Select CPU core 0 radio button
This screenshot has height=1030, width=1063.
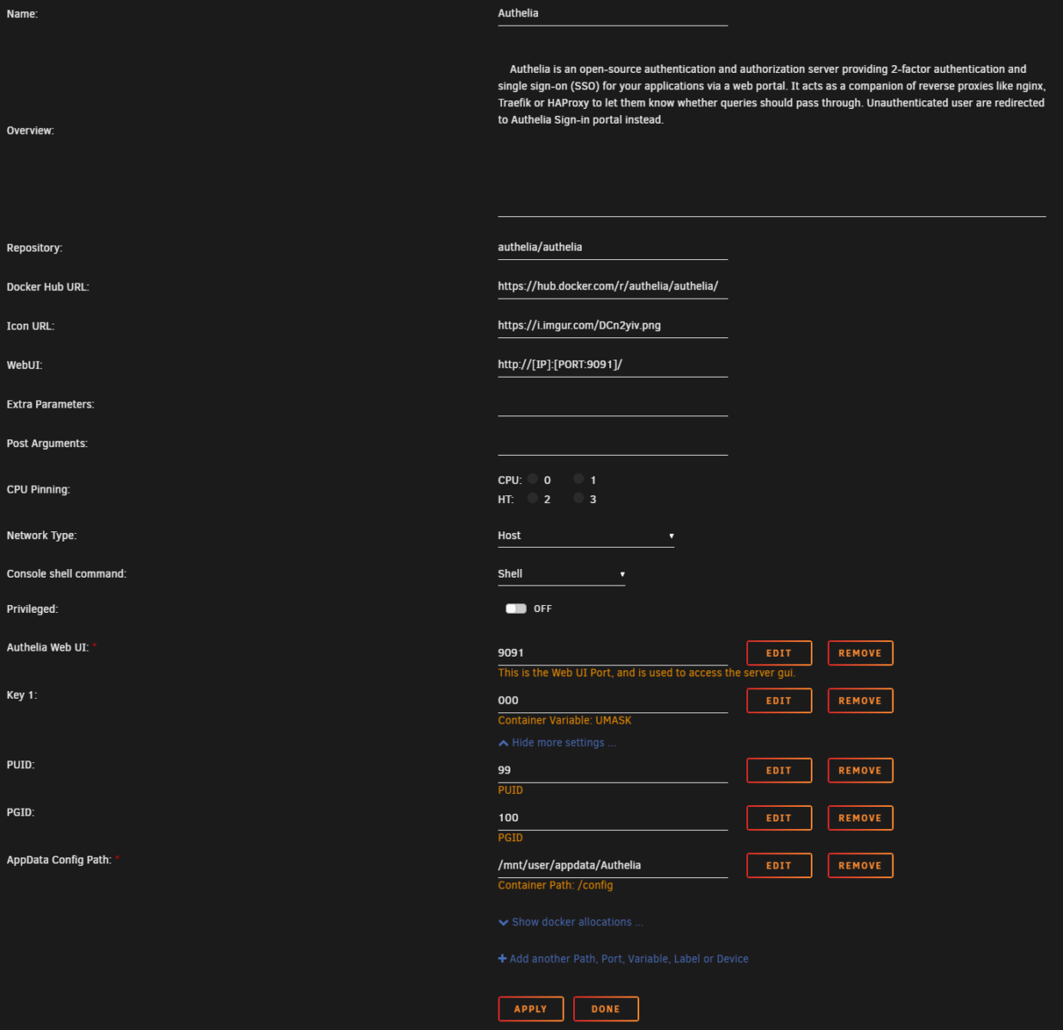[x=533, y=479]
